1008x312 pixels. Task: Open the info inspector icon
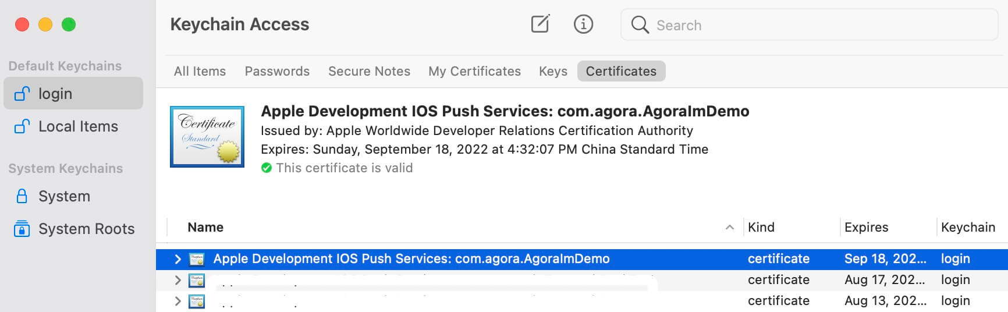(583, 24)
